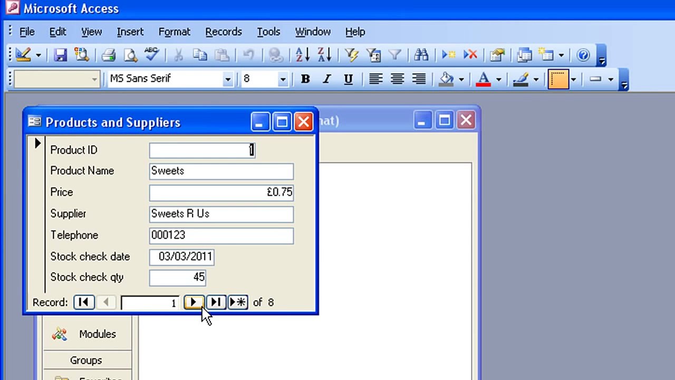The image size is (675, 380).
Task: Click the Database Window icon
Action: coord(524,55)
